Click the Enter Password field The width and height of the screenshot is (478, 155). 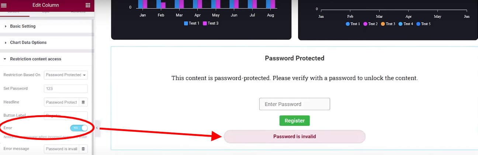pyautogui.click(x=295, y=104)
